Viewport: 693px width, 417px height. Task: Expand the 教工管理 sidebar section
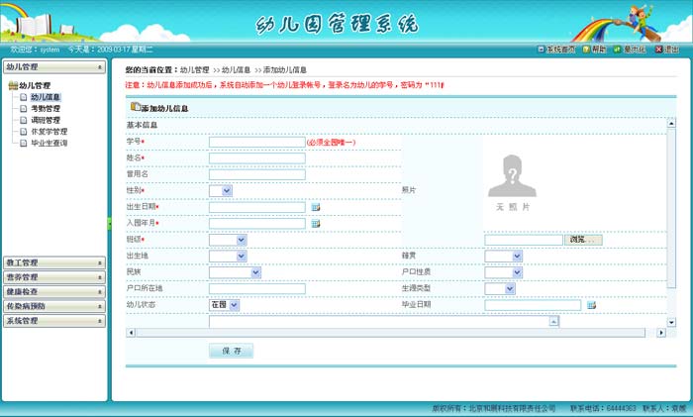point(53,262)
